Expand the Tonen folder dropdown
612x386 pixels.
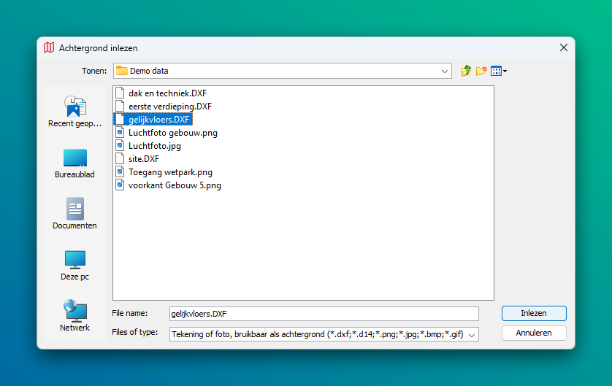pos(445,71)
